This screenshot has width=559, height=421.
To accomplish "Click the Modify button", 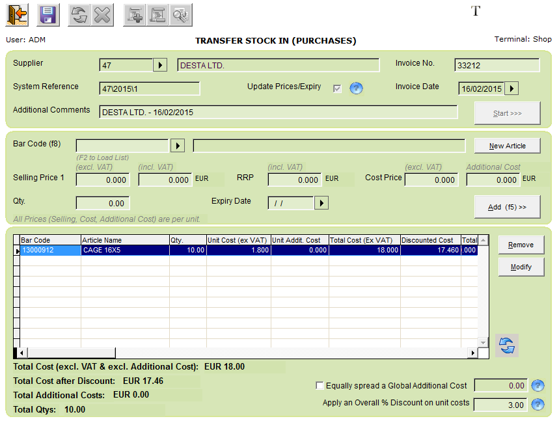I will pyautogui.click(x=521, y=267).
